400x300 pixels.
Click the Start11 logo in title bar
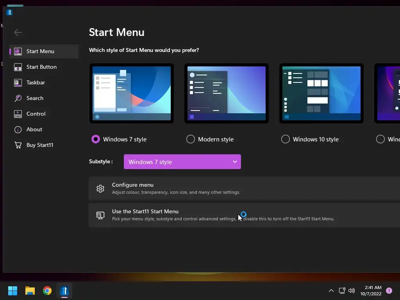9,12
